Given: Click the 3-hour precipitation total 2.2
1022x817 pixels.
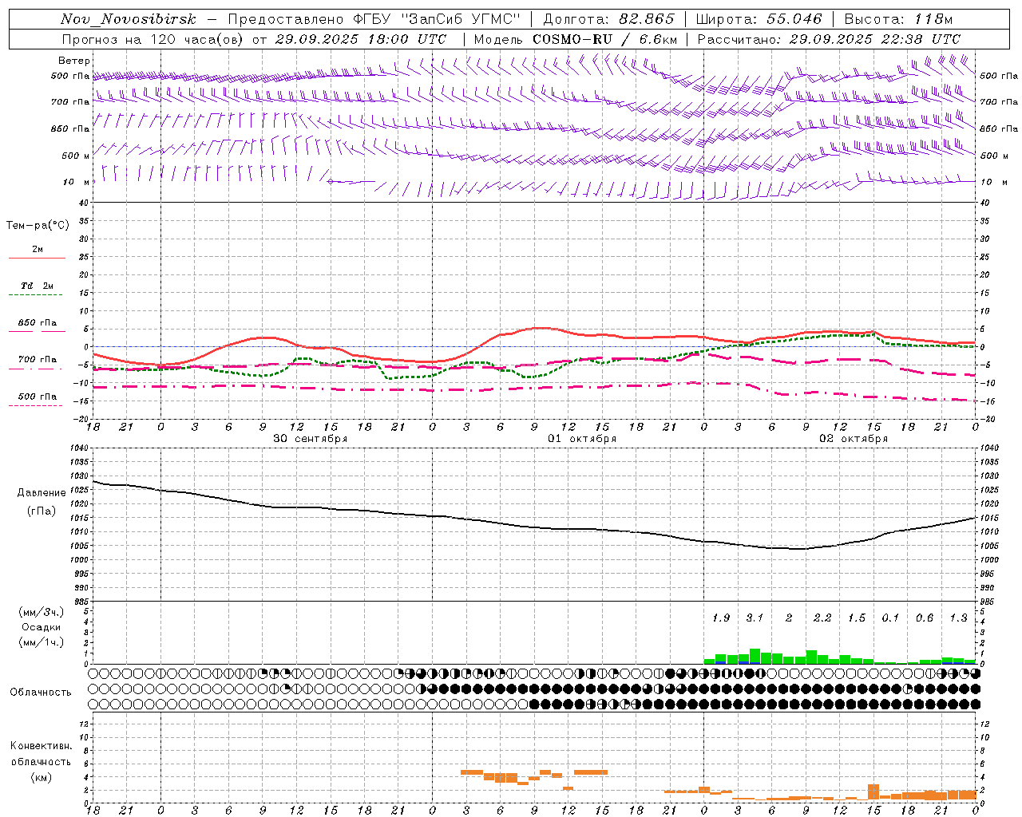Looking at the screenshot, I should coord(822,618).
